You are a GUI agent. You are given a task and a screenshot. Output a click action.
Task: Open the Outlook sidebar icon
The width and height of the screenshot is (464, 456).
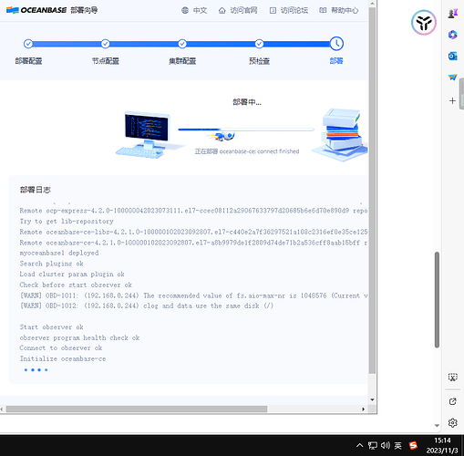[x=452, y=56]
